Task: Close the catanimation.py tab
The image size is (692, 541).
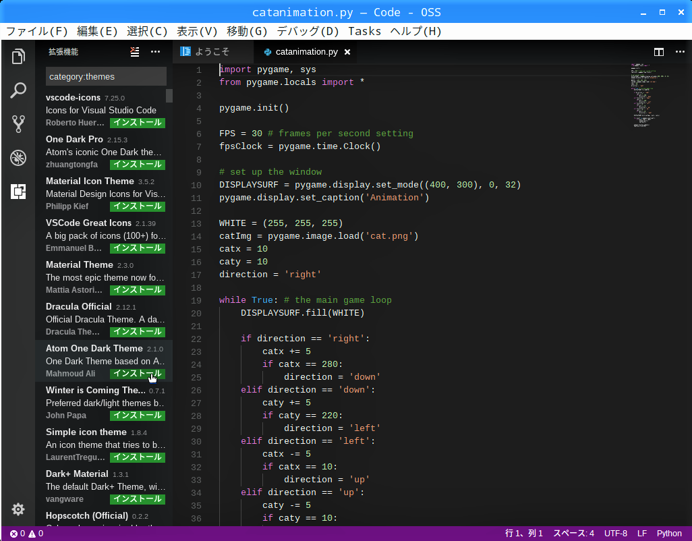Action: 347,52
